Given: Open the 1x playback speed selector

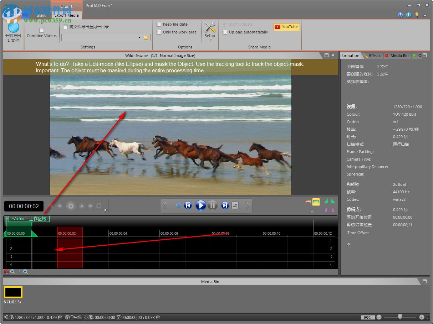Looking at the screenshot, I should 235,205.
